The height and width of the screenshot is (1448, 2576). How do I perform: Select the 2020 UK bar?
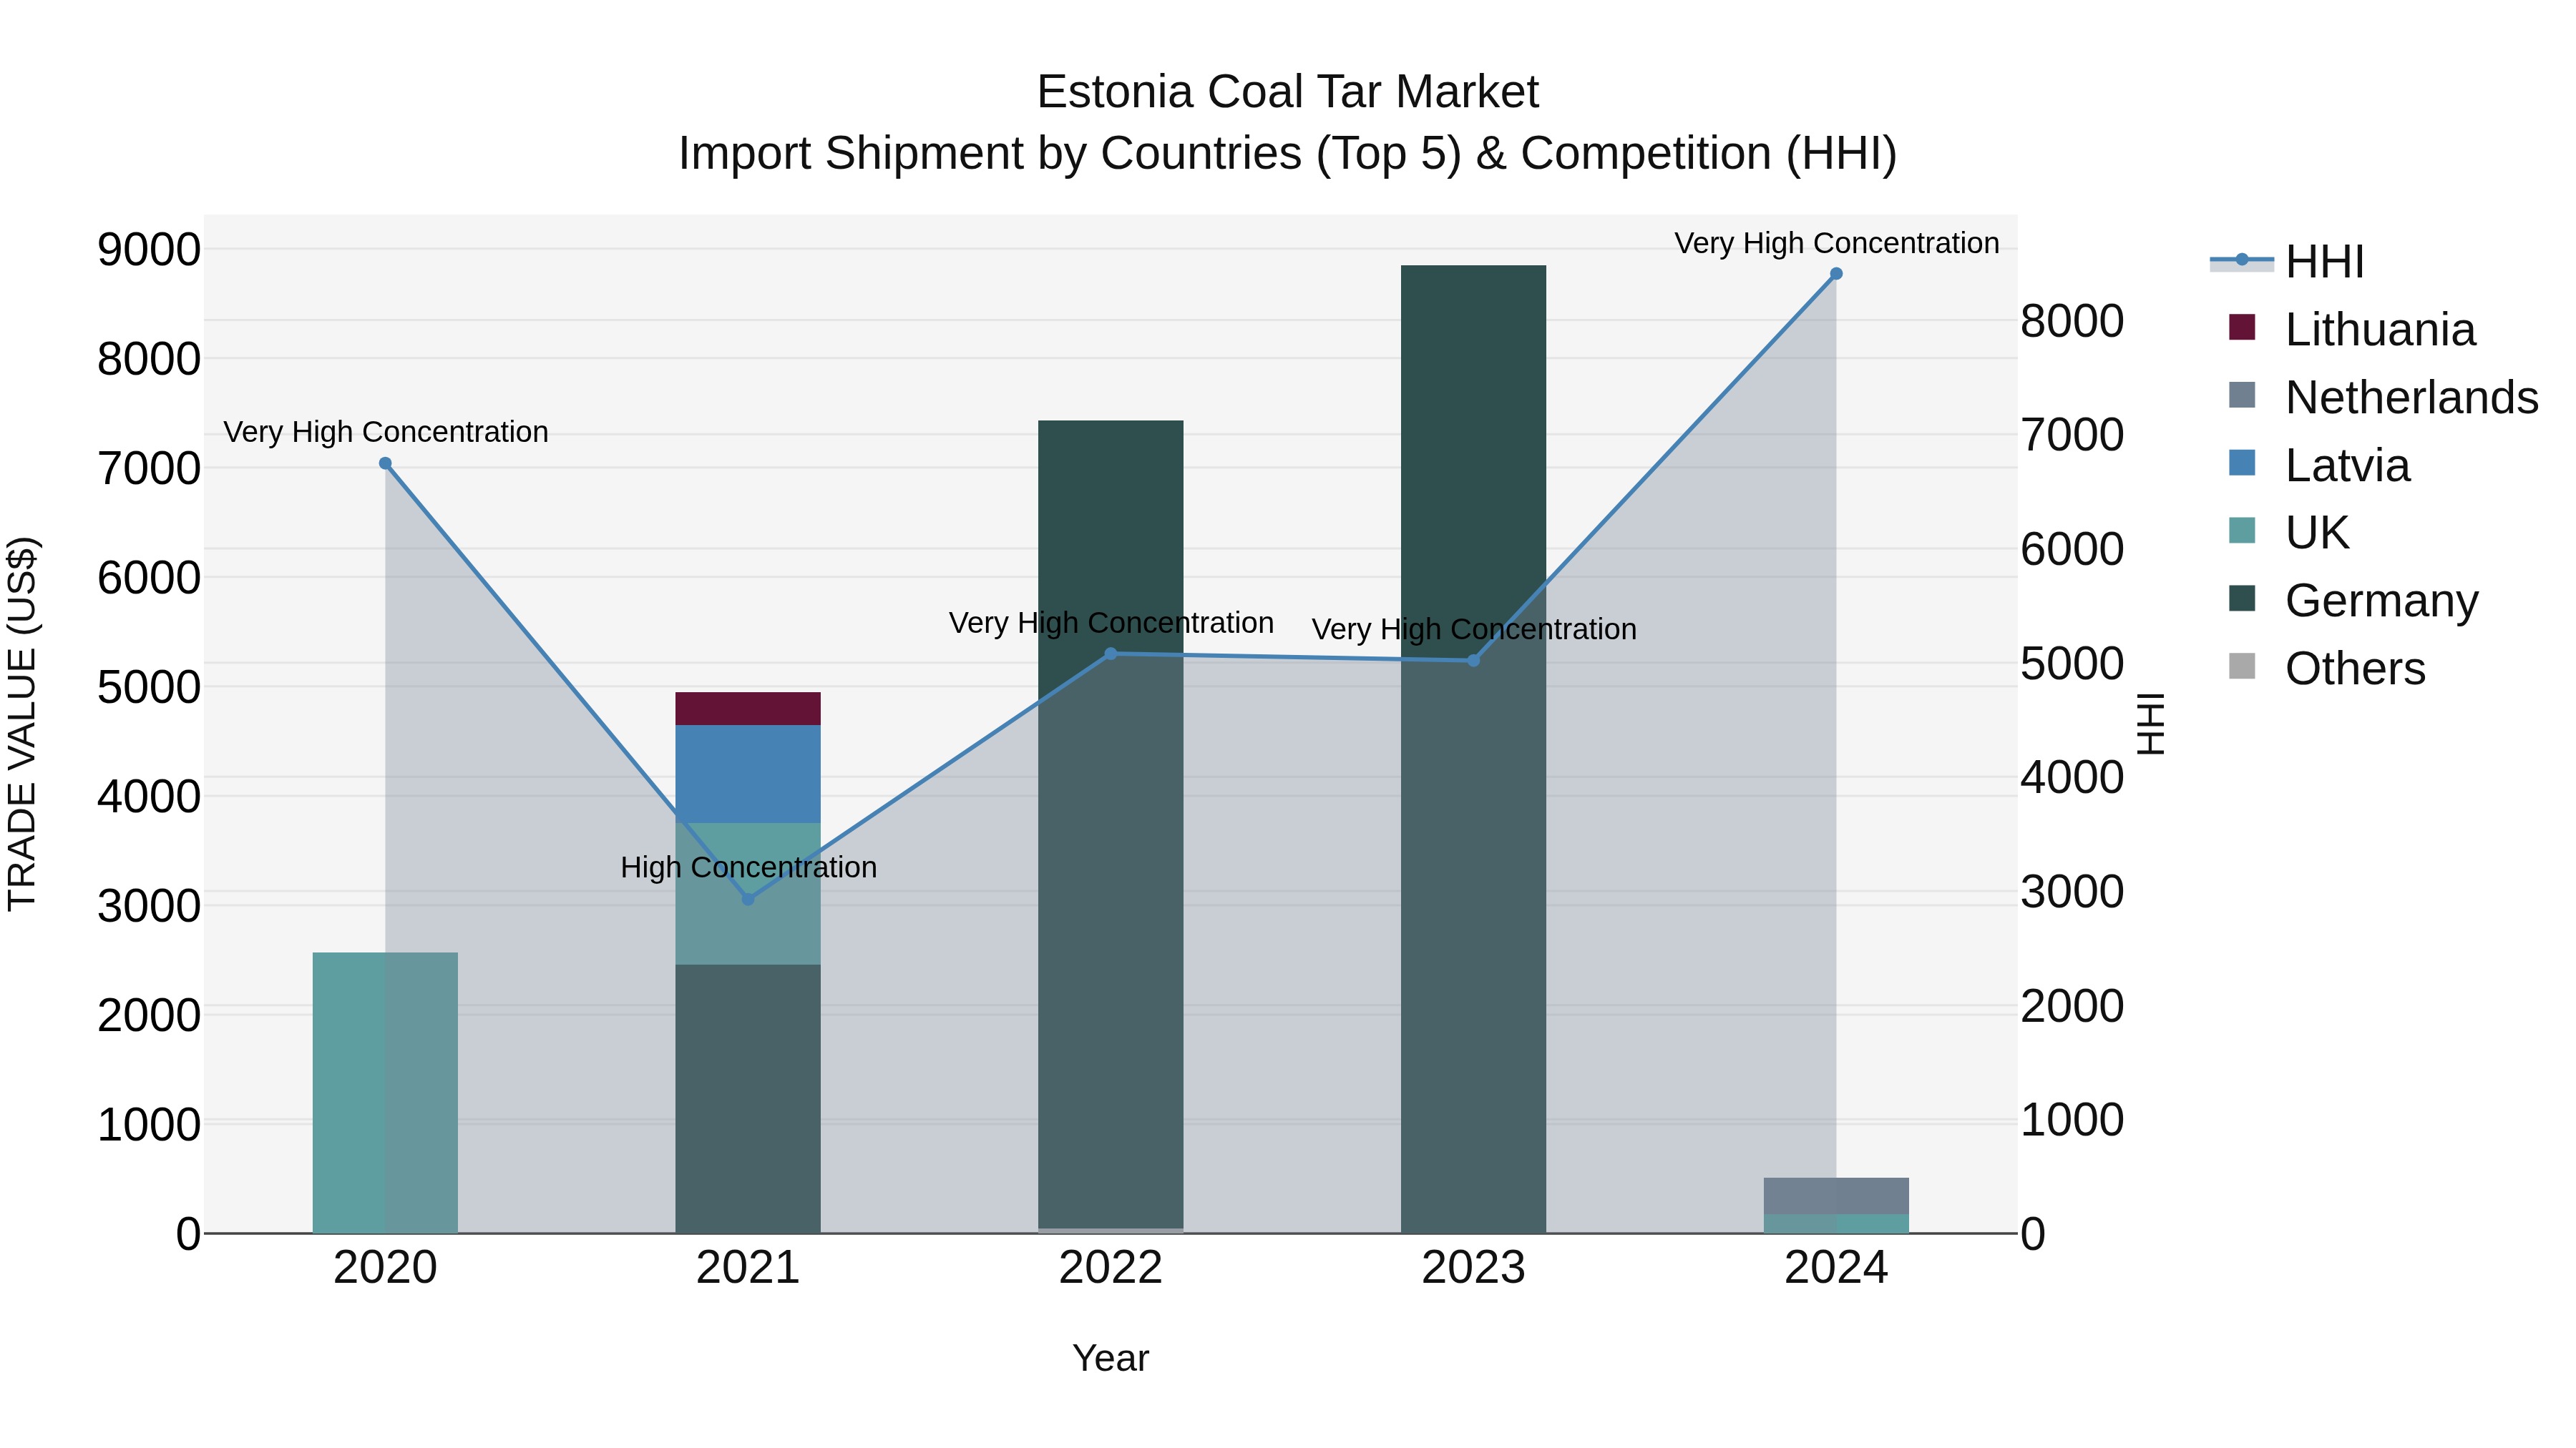pos(385,1092)
